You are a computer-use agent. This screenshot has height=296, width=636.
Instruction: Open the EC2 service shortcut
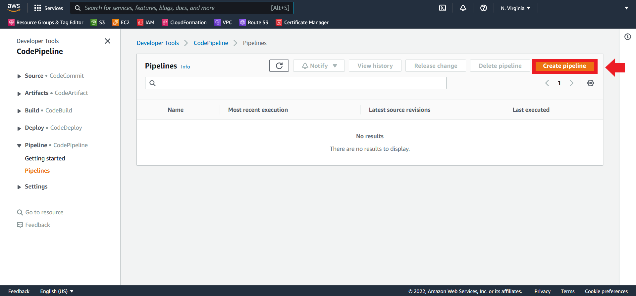pos(121,22)
